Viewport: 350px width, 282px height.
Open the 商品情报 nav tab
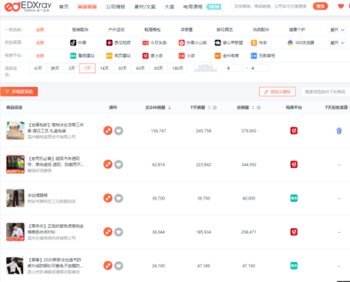click(x=87, y=7)
